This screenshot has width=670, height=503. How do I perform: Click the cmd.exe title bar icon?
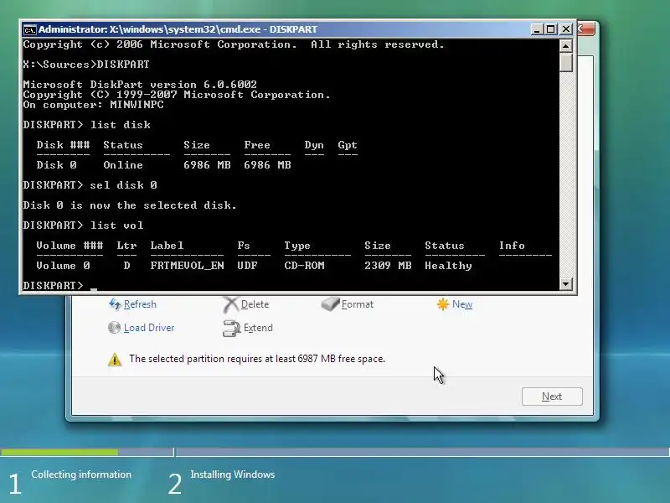pos(29,29)
